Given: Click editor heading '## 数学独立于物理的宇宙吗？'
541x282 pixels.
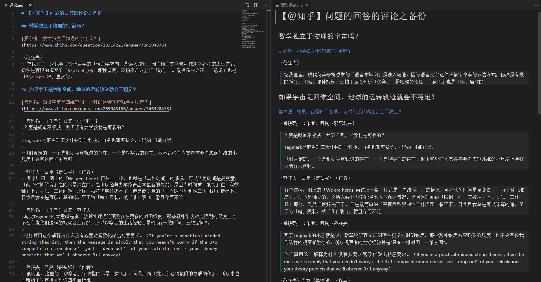Looking at the screenshot, I should pyautogui.click(x=53, y=26).
